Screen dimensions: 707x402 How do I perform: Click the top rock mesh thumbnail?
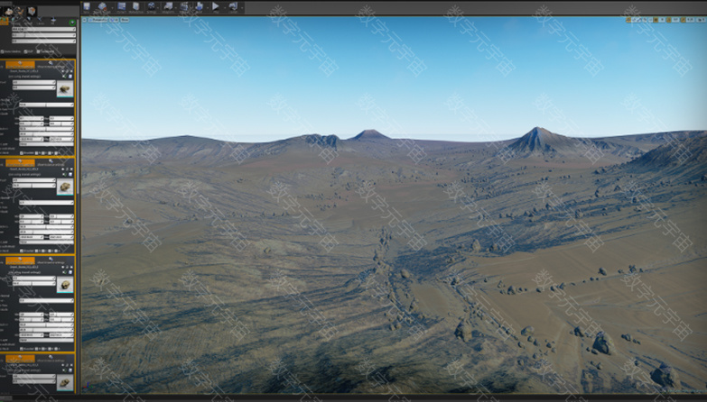(65, 88)
